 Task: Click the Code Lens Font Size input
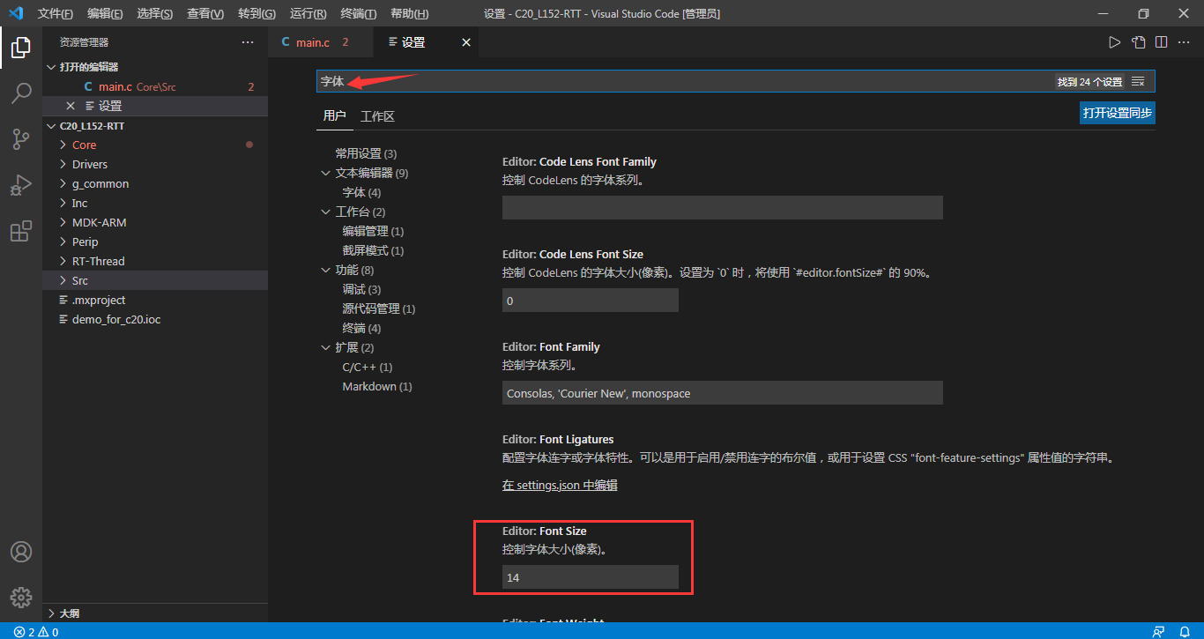coord(591,300)
